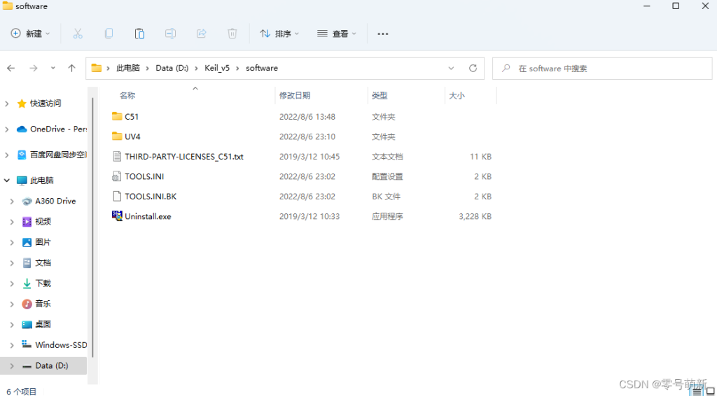Expand the A360 Drive node

12,201
